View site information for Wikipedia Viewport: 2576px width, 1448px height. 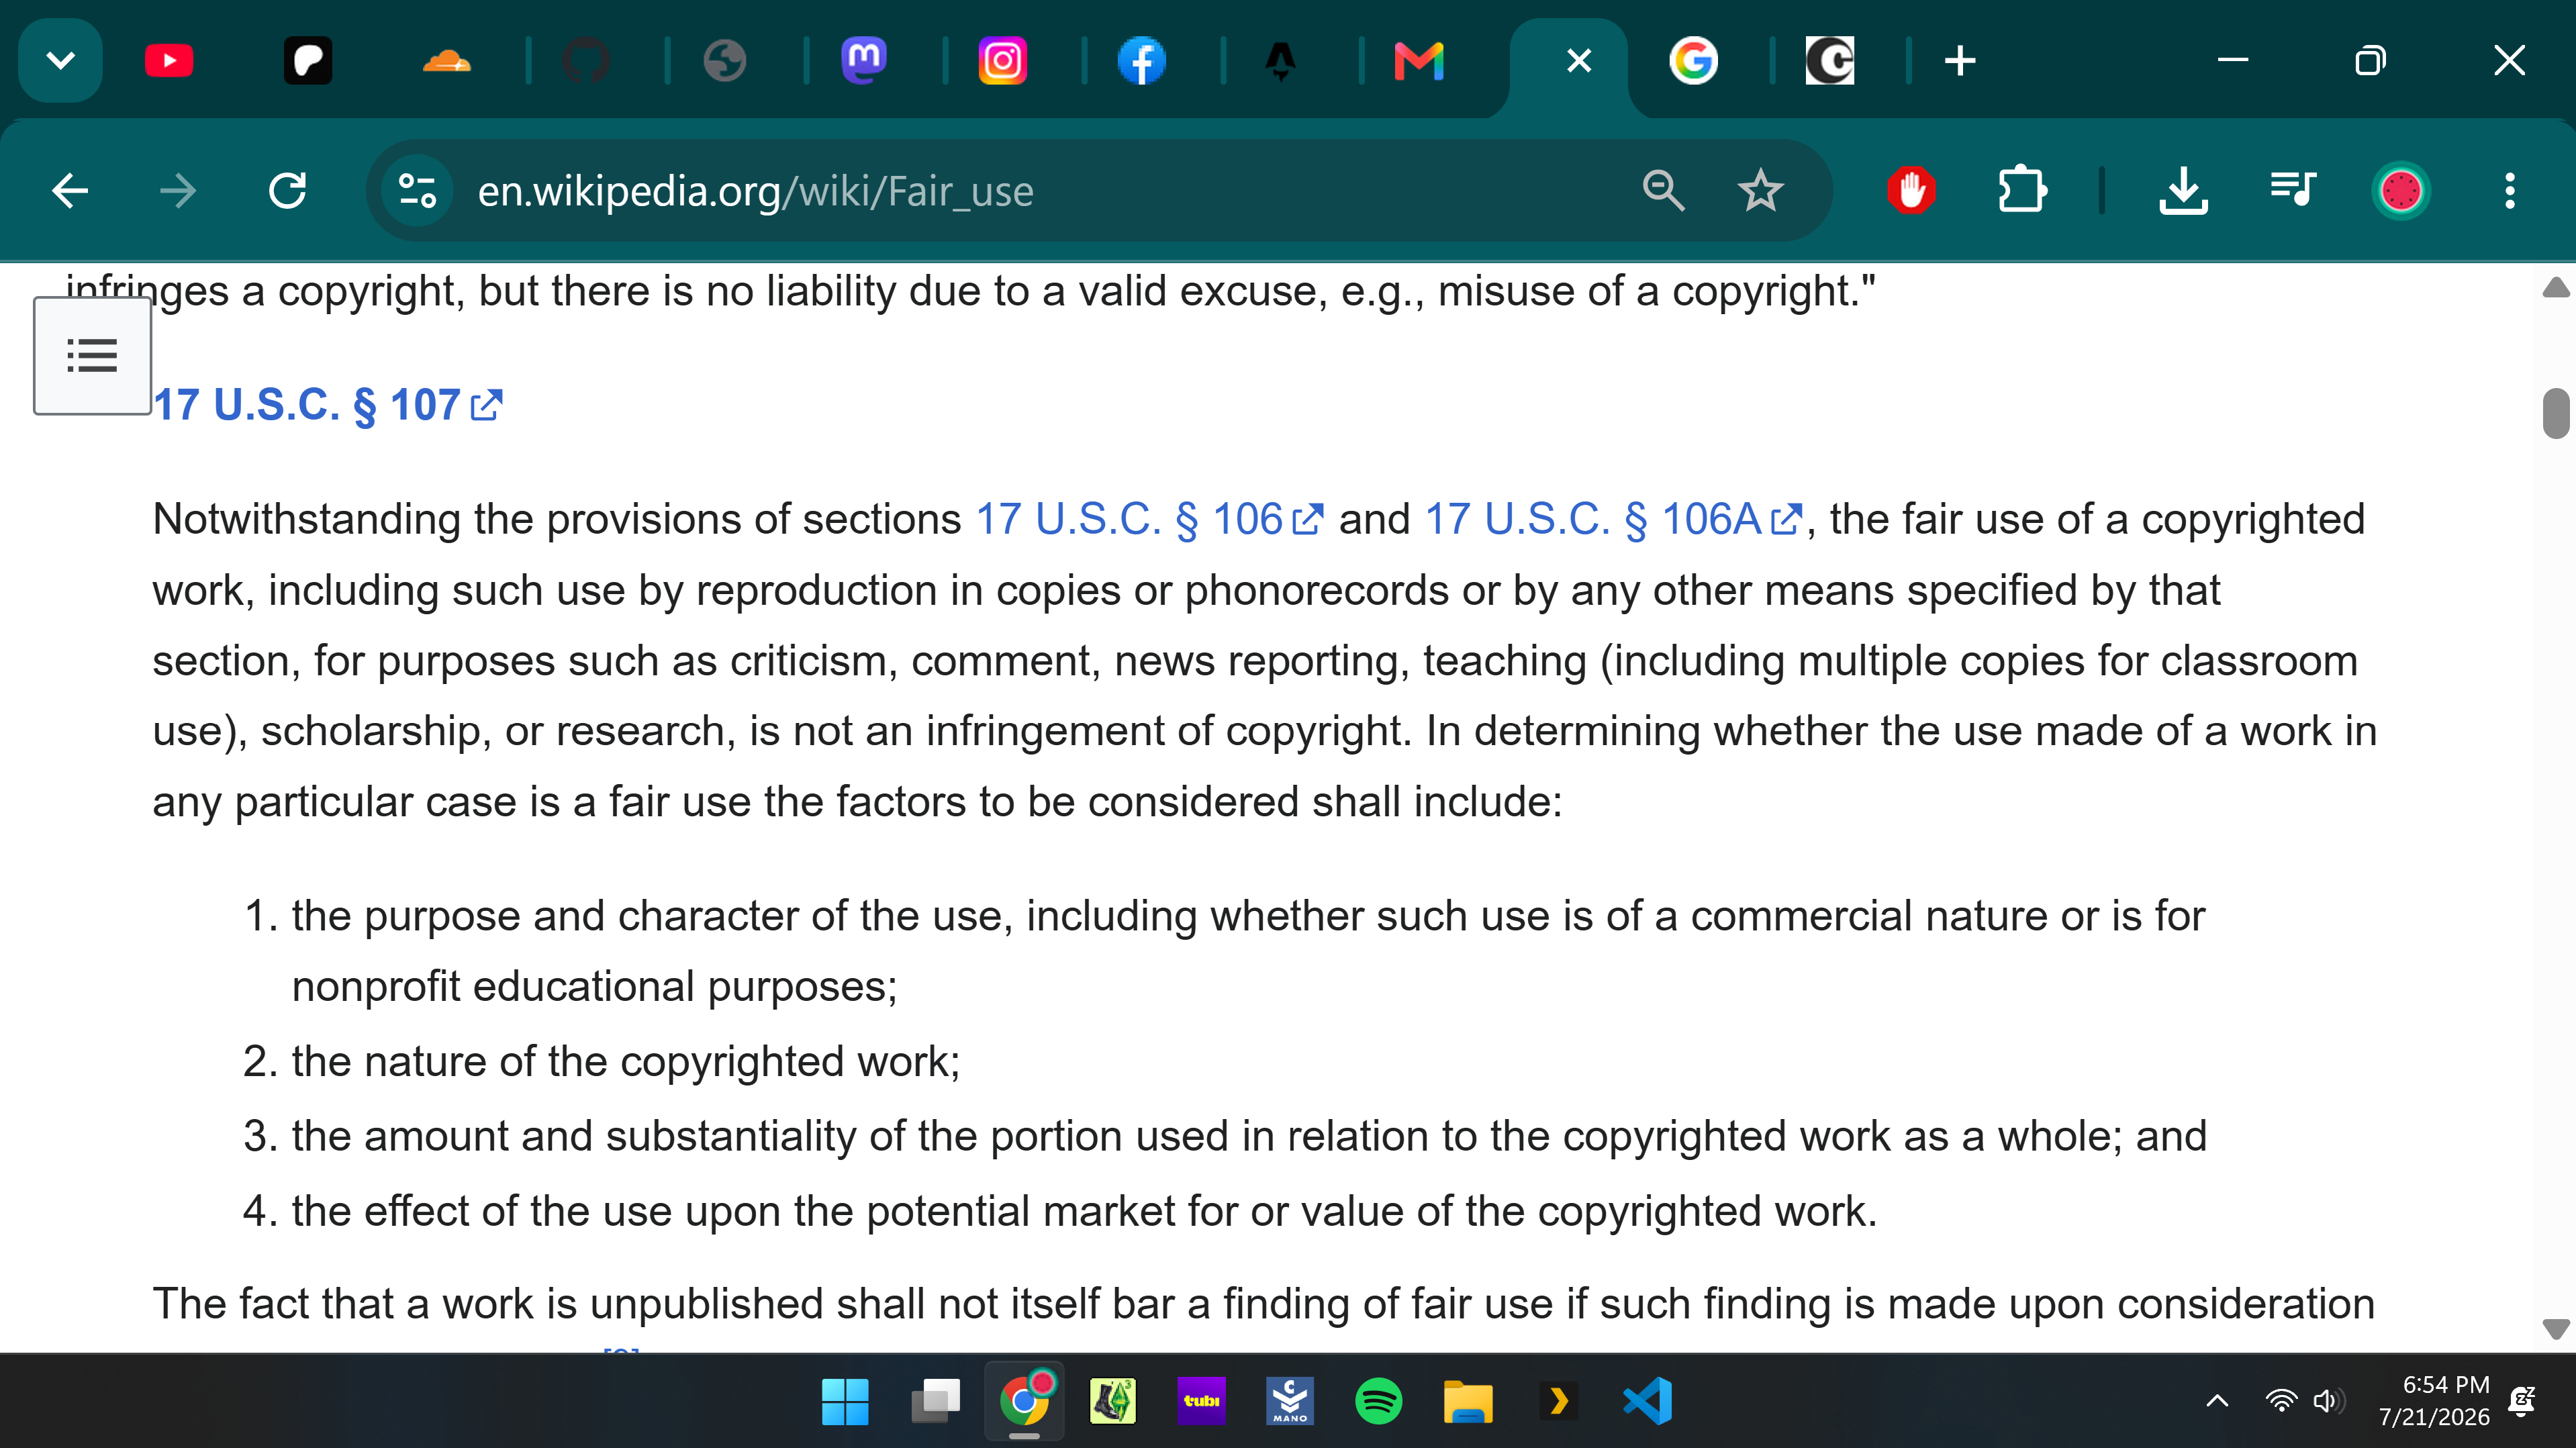417,190
